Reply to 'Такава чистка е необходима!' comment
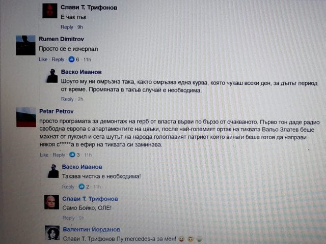 (68, 187)
